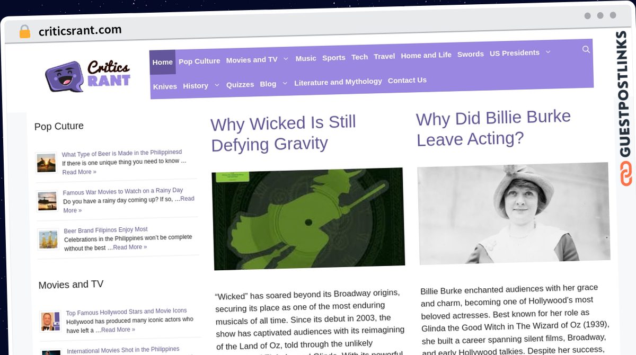
Task: Click the 'Pop Cuture' sidebar heading
Action: pyautogui.click(x=59, y=126)
